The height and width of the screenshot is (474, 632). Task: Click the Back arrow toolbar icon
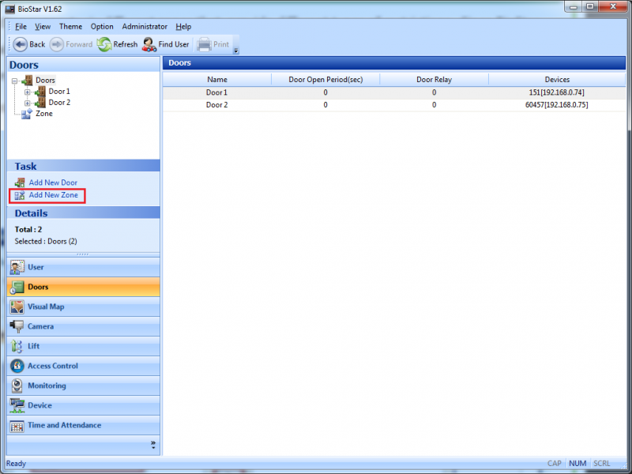pos(20,44)
